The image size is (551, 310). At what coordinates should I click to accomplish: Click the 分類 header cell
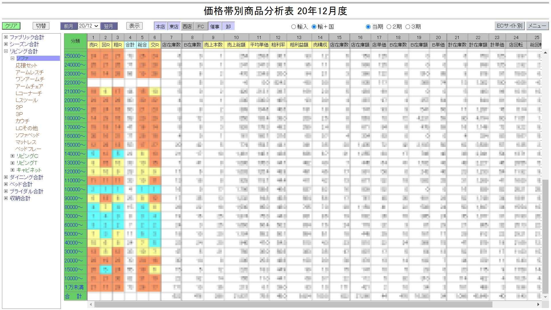point(75,41)
